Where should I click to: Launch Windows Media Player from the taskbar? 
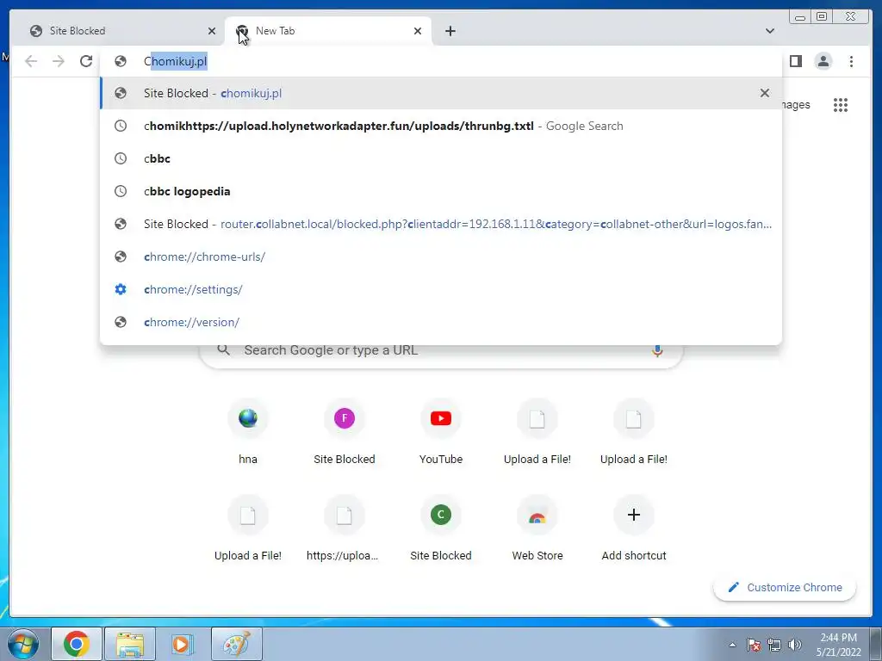click(183, 644)
